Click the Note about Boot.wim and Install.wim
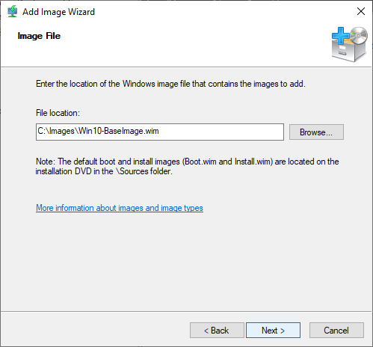 pyautogui.click(x=187, y=166)
